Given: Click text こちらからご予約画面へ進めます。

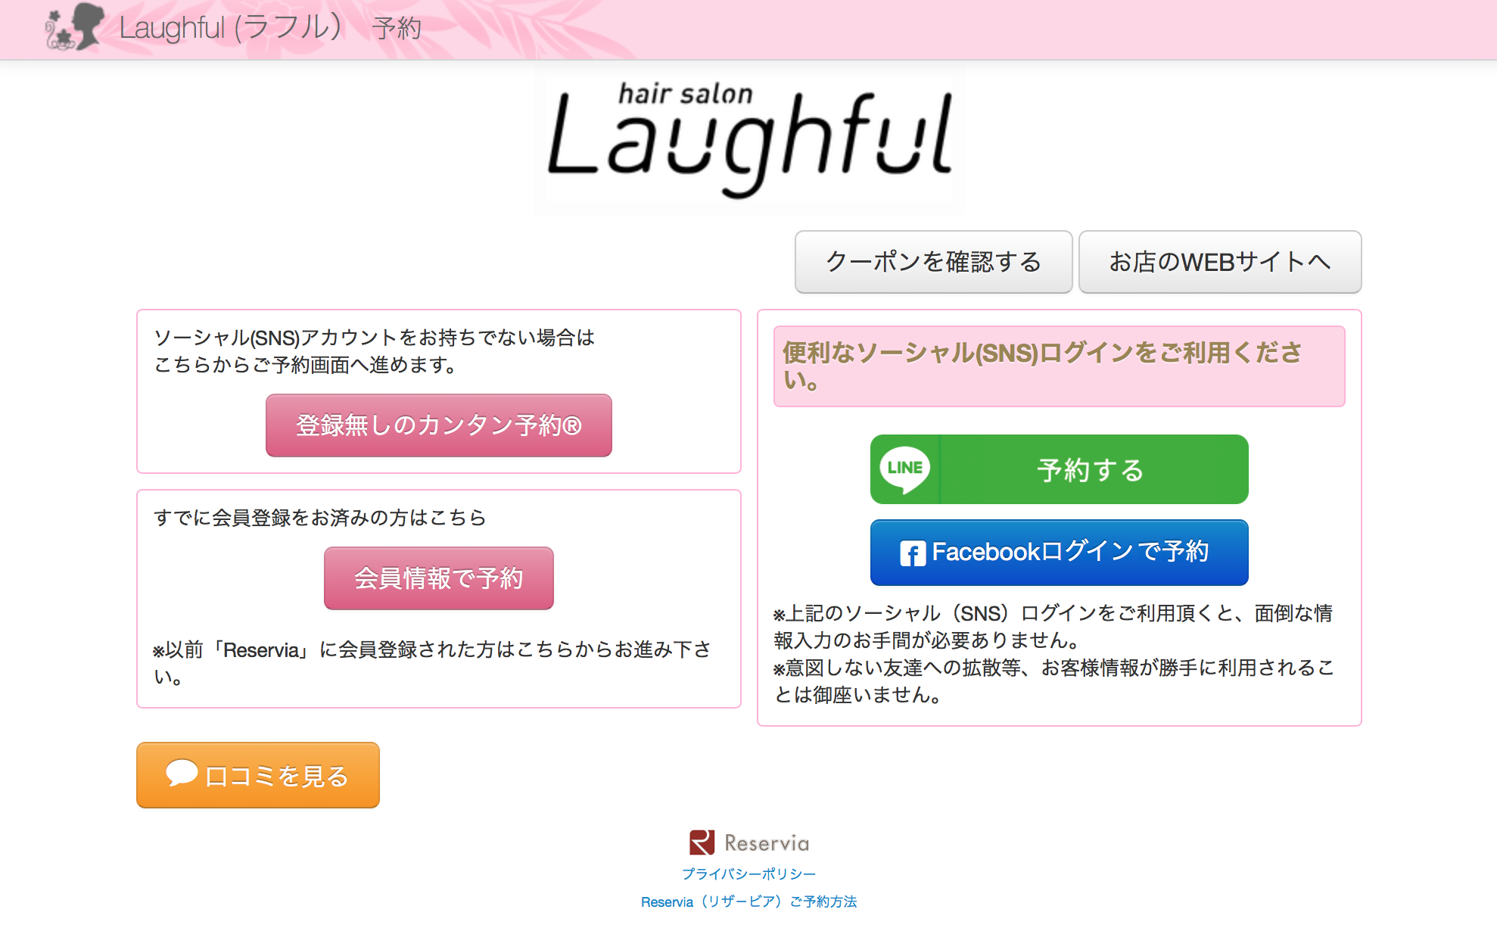Looking at the screenshot, I should [307, 365].
